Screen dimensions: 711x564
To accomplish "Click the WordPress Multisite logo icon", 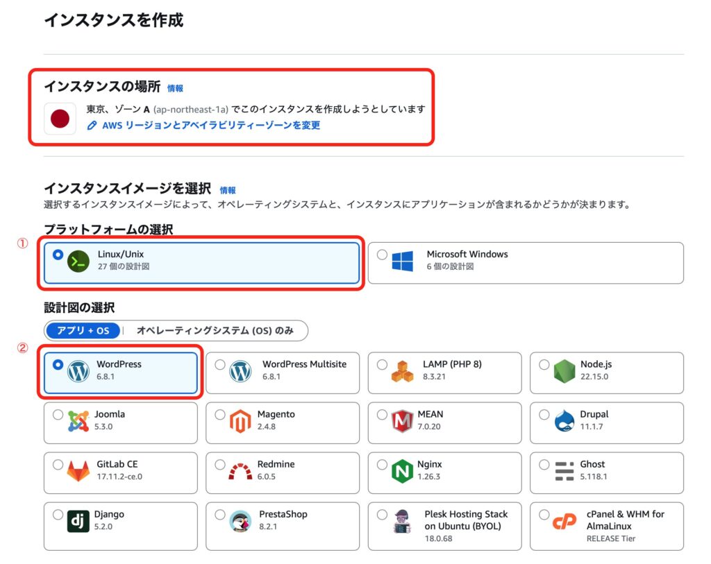I will click(x=240, y=371).
